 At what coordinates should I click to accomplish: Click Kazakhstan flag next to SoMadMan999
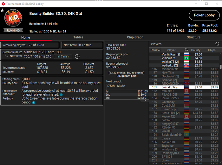point(186,135)
